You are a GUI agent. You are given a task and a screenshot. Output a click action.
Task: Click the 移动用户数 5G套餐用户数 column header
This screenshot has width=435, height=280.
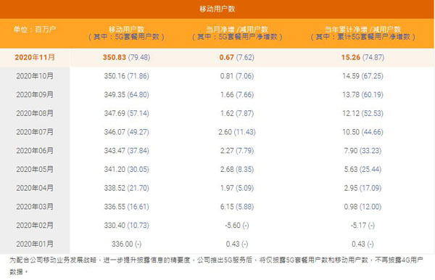[x=126, y=33]
